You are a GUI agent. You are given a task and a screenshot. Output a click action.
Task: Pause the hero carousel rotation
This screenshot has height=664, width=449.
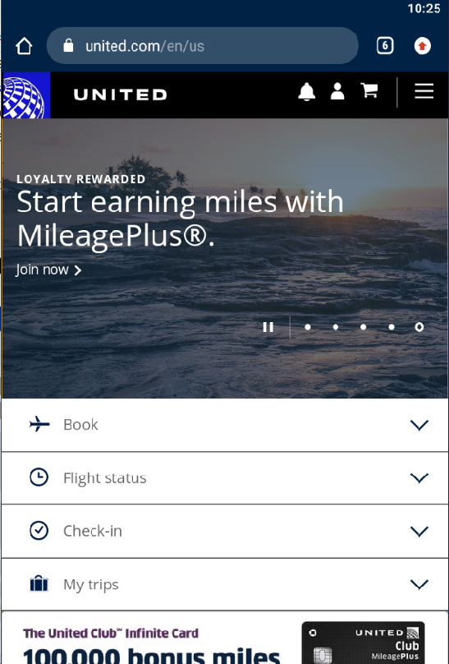coord(268,327)
